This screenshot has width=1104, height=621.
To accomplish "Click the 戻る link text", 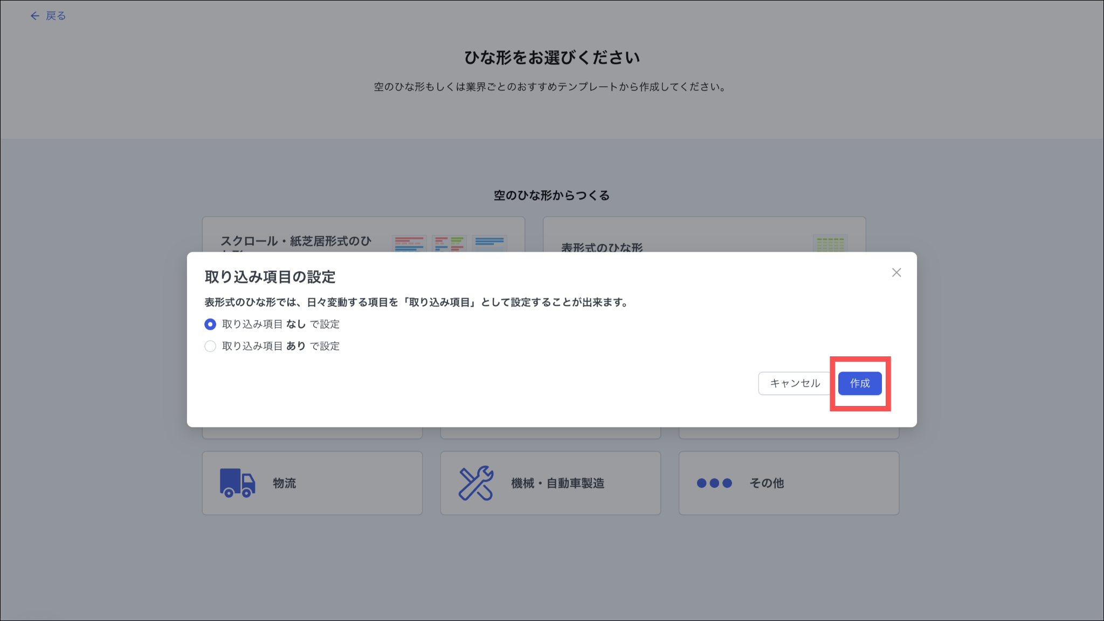I will [56, 16].
